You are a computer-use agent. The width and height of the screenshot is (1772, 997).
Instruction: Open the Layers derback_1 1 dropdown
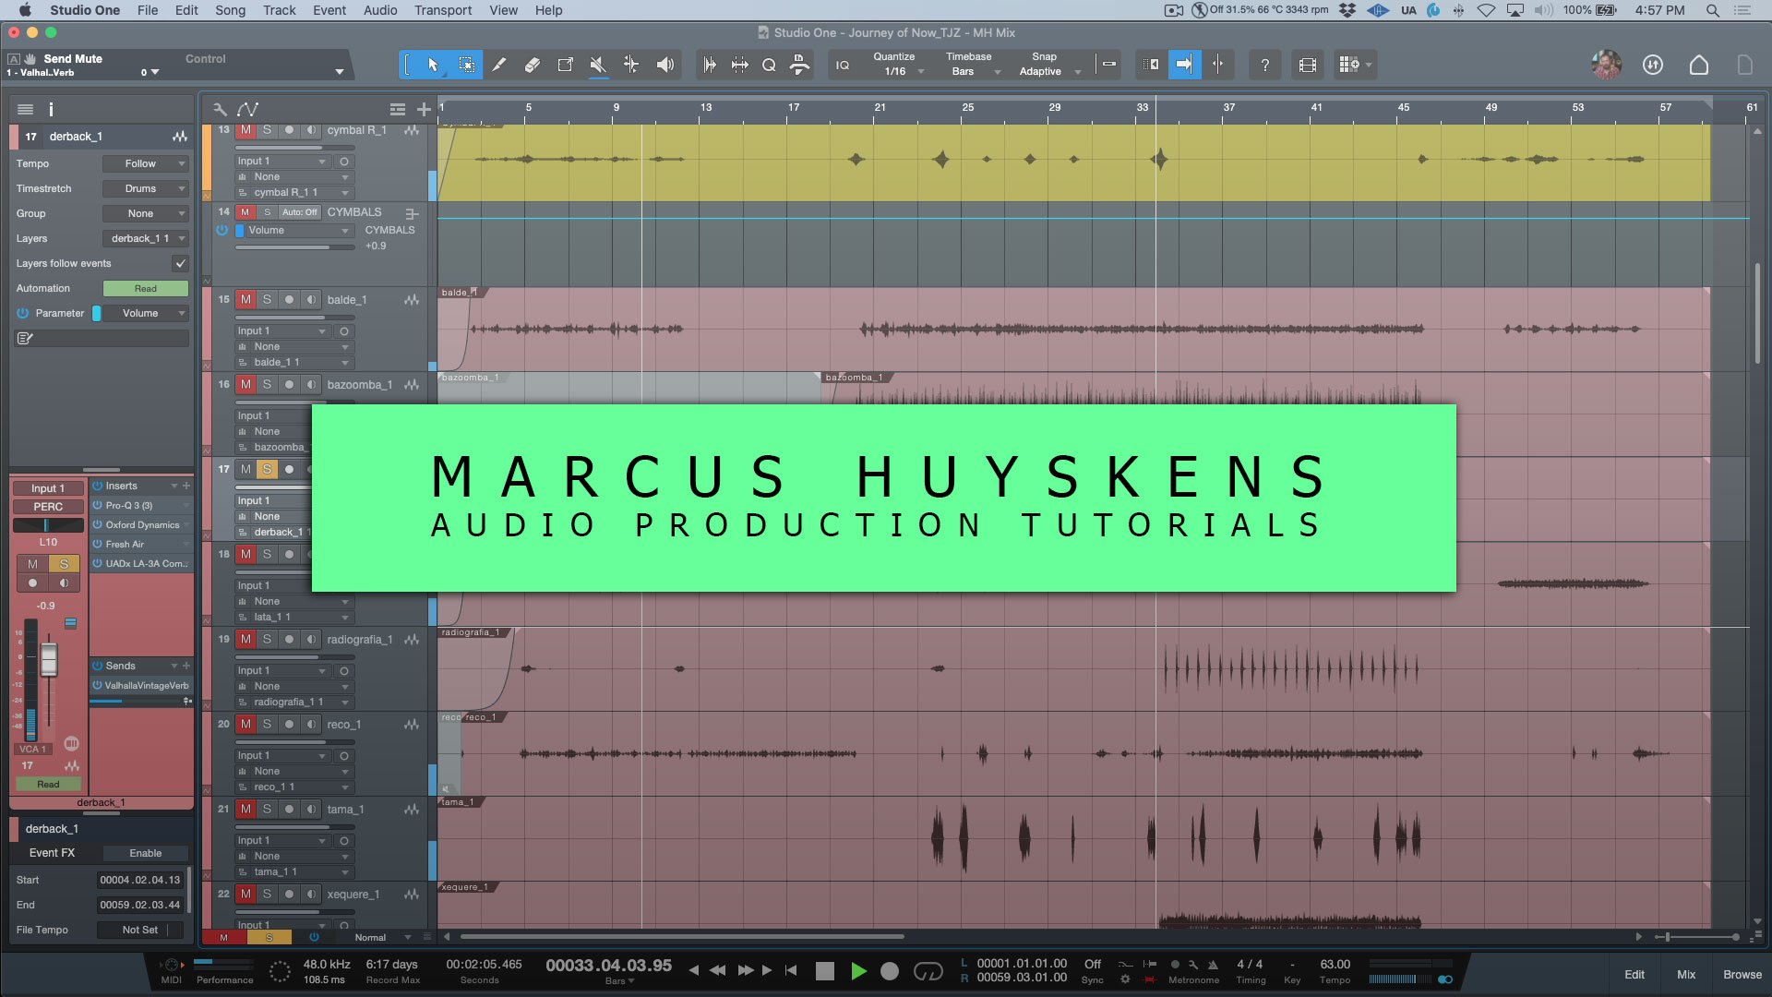coord(145,238)
